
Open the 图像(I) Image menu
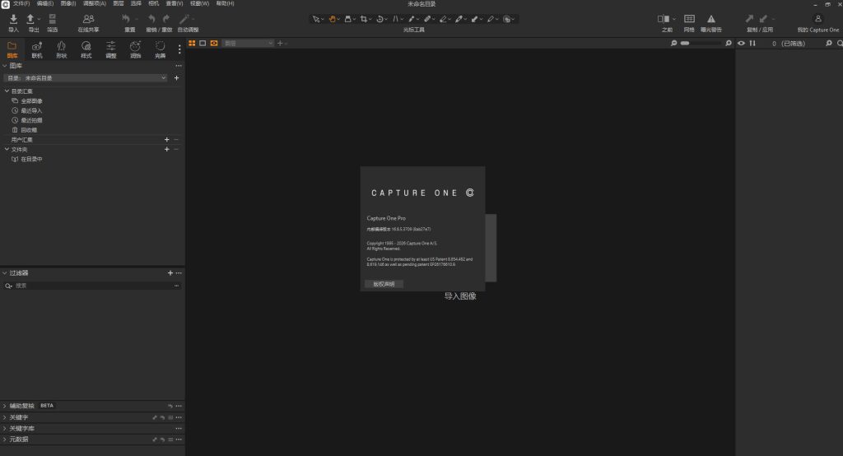68,4
